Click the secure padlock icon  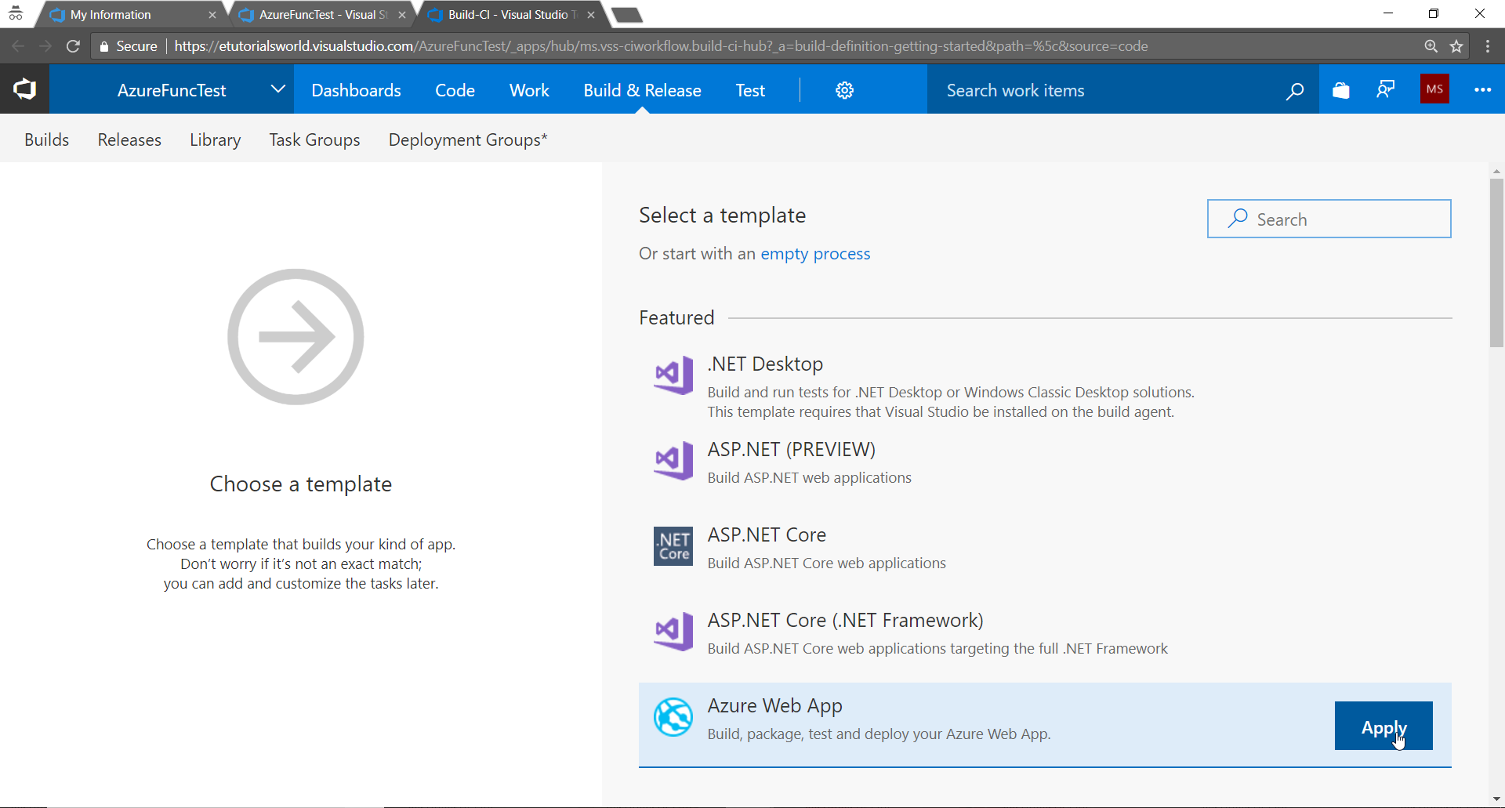coord(104,47)
